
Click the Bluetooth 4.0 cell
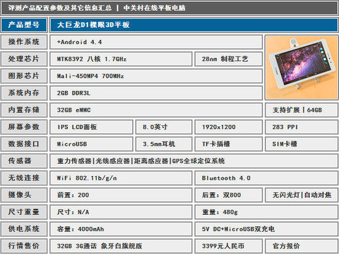[266, 178]
